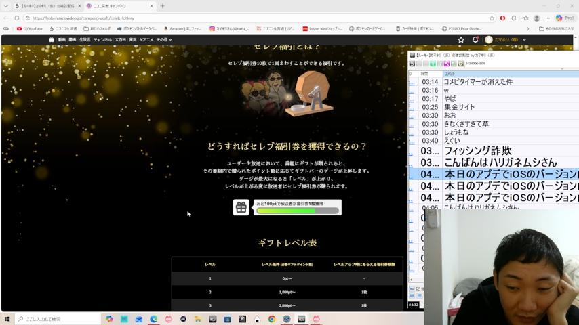
Task: Reload the page with the refresh icon
Action: coord(17,18)
